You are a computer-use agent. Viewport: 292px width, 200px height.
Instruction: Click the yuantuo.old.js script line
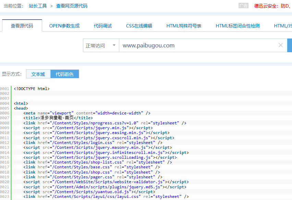point(89,192)
